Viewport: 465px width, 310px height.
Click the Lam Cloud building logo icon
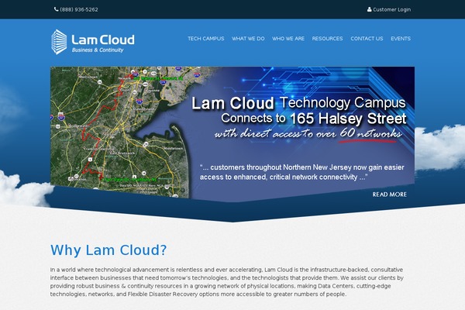click(59, 42)
